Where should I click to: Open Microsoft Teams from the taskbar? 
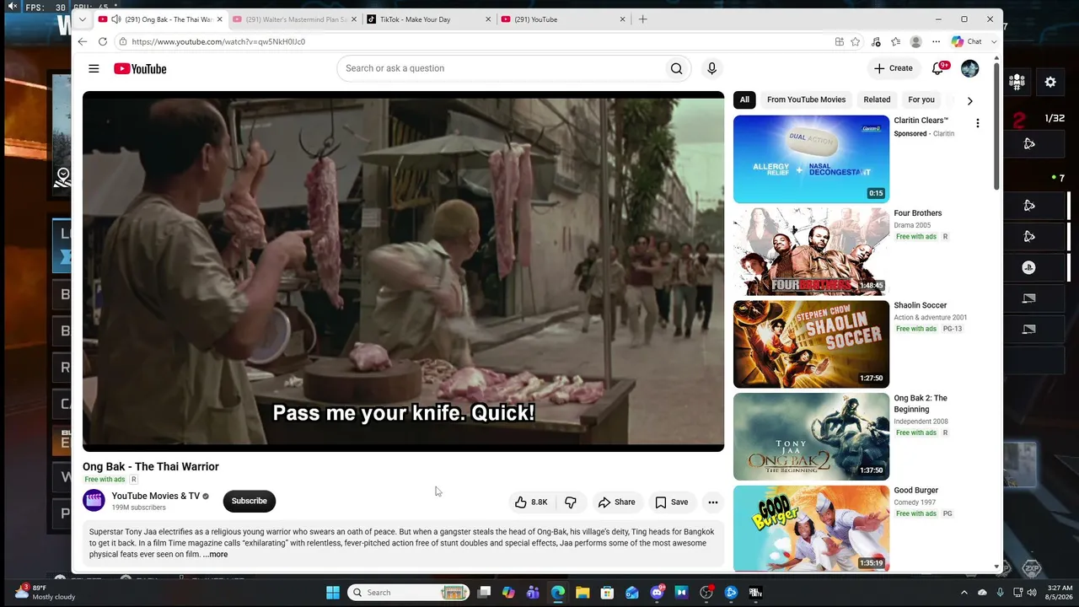533,593
